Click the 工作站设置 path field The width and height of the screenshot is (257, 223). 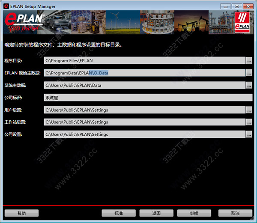pyautogui.click(x=145, y=122)
